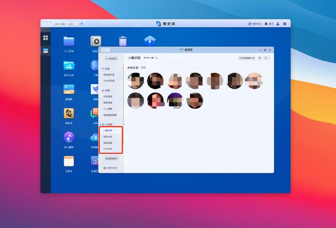The width and height of the screenshot is (336, 228).
Task: Open all albums item in sidebar
Action: click(108, 97)
